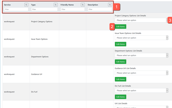Sort by the Description column icon
This screenshot has height=108, width=172.
coord(110,5)
